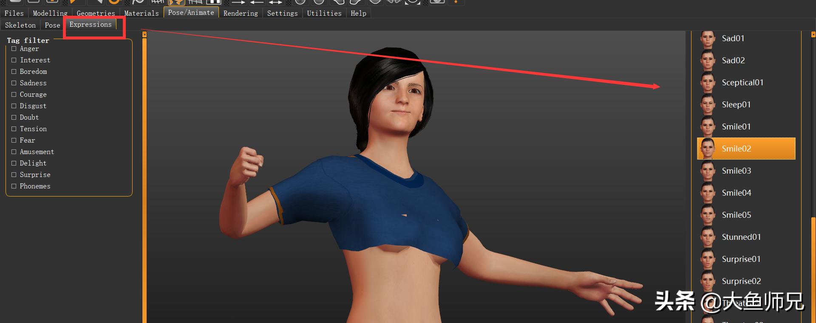Apply the Smile04 expression
This screenshot has width=816, height=323.
(x=746, y=193)
